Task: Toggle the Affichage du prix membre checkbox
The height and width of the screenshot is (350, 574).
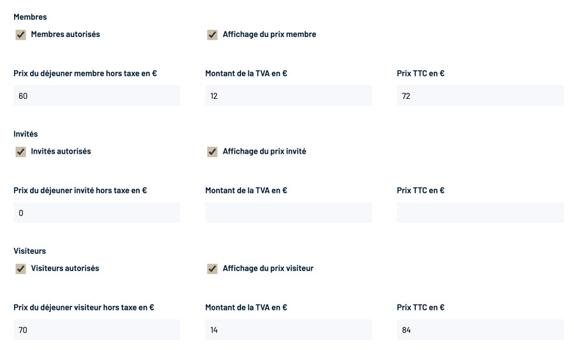Action: click(x=212, y=34)
